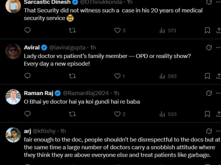221x165 pixels.
Task: Like Raman Raj's tweet with 2 likes
Action: [x=118, y=114]
